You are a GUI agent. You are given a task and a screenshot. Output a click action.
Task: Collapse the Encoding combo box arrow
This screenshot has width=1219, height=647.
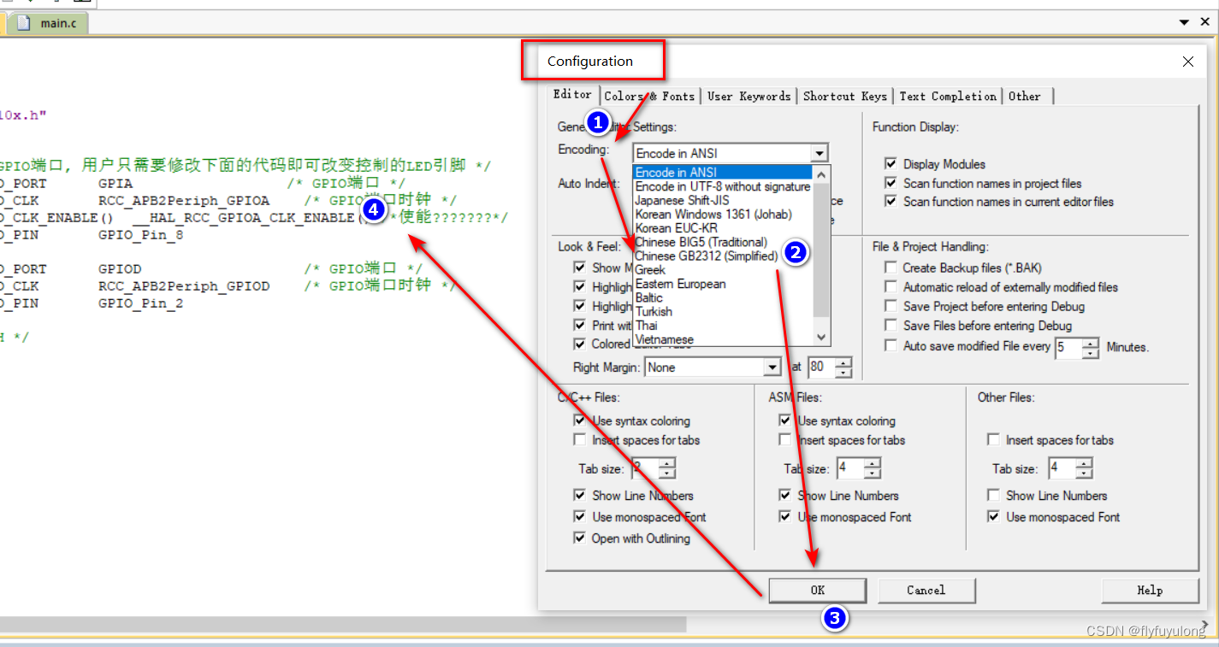pos(820,153)
